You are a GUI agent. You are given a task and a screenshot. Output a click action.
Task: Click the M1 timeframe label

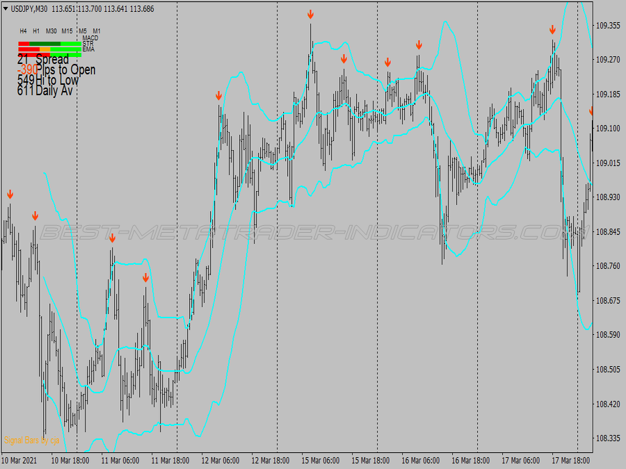click(97, 31)
